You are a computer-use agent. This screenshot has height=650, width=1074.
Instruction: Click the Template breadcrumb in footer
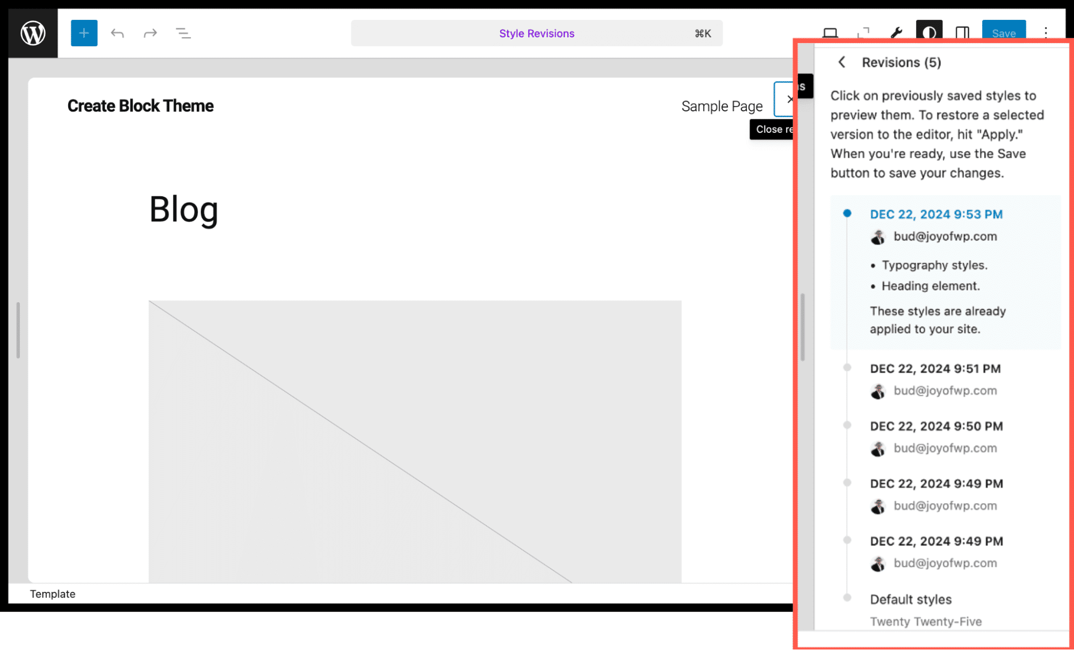coord(53,594)
